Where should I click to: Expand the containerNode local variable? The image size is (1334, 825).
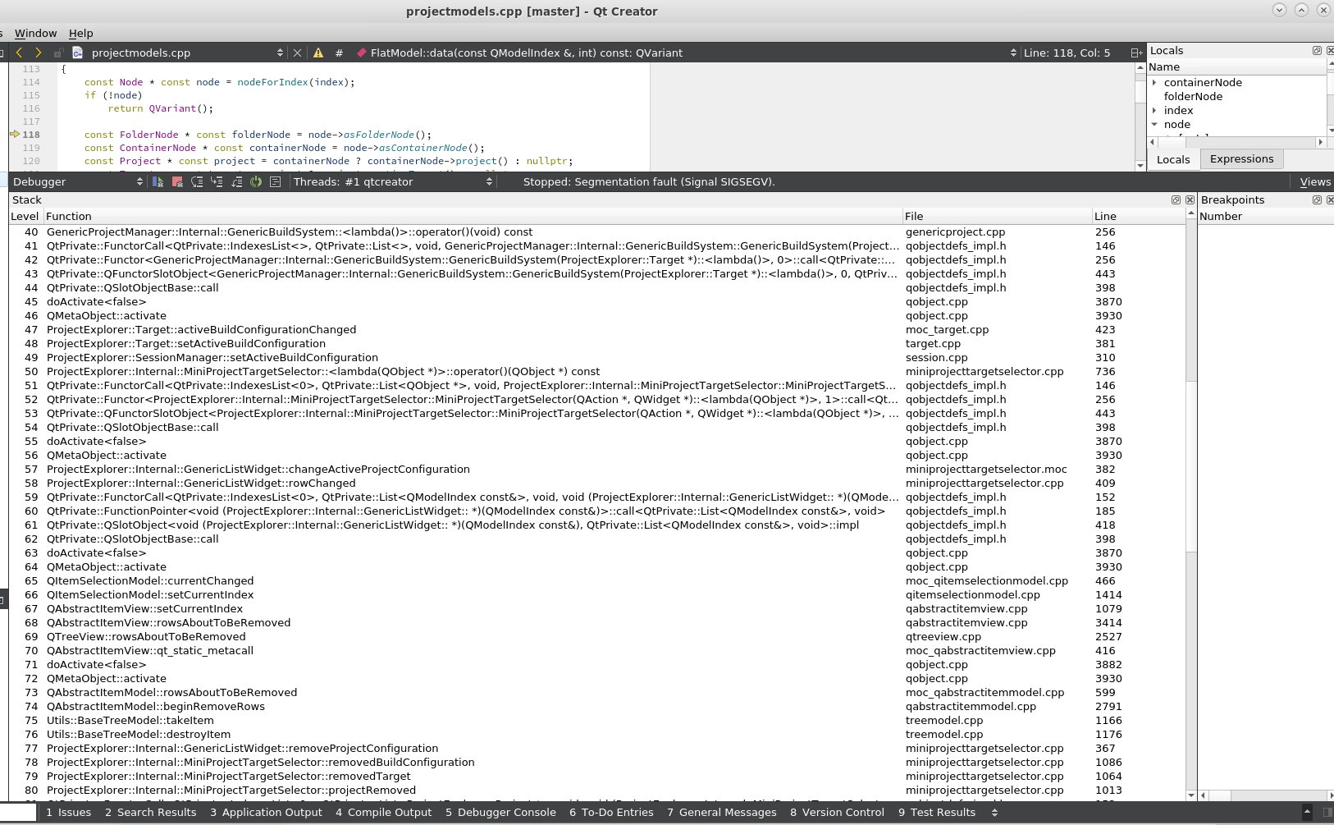(1154, 82)
